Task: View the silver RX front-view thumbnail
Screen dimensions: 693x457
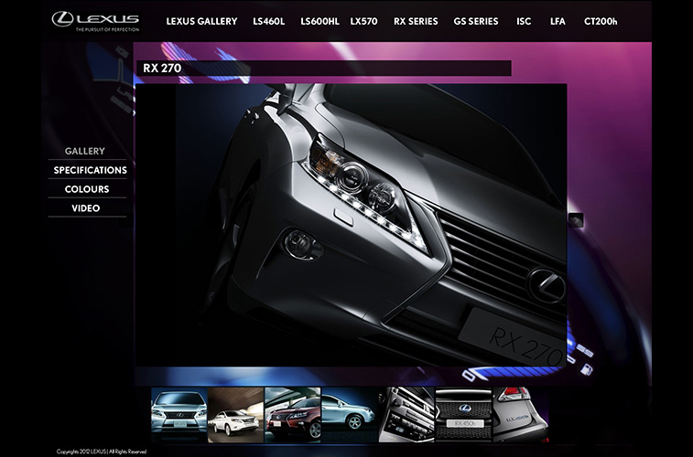Action: pos(179,415)
